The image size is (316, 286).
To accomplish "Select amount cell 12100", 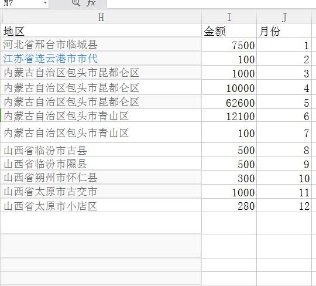I will coord(229,115).
